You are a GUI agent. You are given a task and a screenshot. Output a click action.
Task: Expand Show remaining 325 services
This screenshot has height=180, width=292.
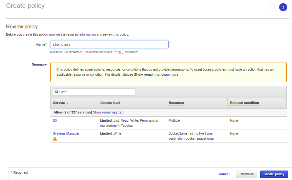108,112
